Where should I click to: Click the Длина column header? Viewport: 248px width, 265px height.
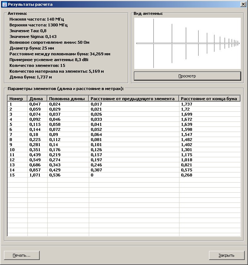coord(37,99)
